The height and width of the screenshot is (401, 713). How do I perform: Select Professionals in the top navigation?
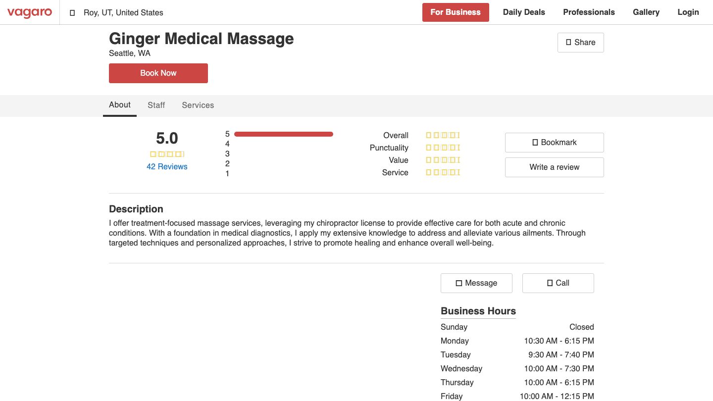pyautogui.click(x=589, y=12)
